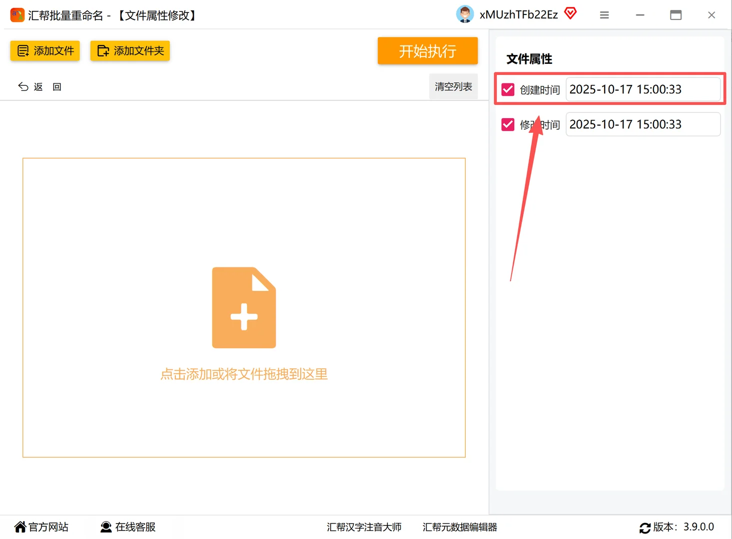Image resolution: width=732 pixels, height=539 pixels.
Task: Click the document icon on 添加文件 button
Action: [x=22, y=50]
